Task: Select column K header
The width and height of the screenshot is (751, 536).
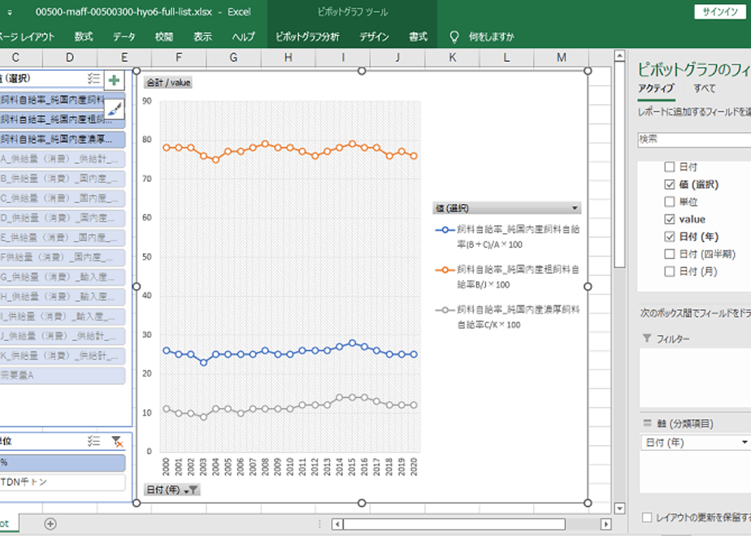Action: tap(452, 58)
